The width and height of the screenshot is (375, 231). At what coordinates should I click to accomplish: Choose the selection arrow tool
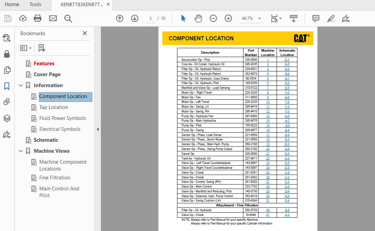(x=183, y=18)
